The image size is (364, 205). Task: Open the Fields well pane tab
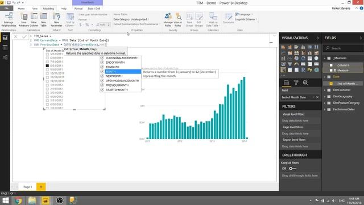pyautogui.click(x=287, y=83)
